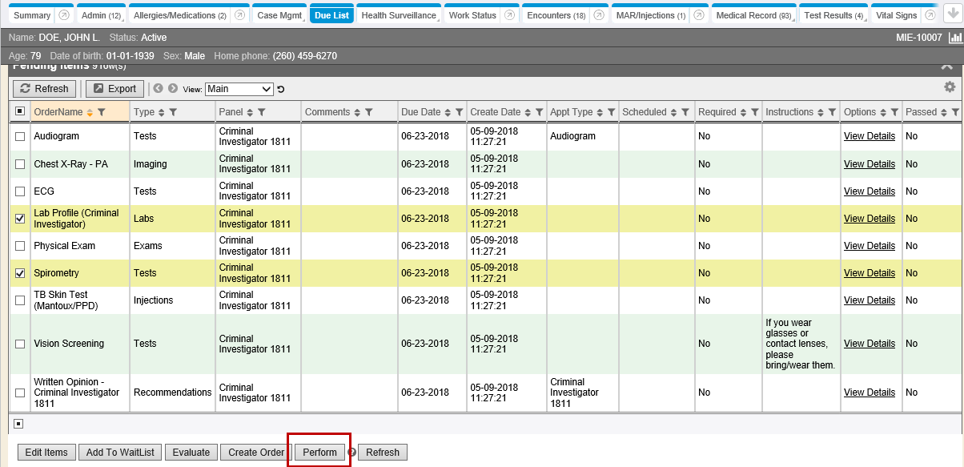This screenshot has height=467, width=964.
Task: Open the Due Date column filter
Action: coord(459,112)
